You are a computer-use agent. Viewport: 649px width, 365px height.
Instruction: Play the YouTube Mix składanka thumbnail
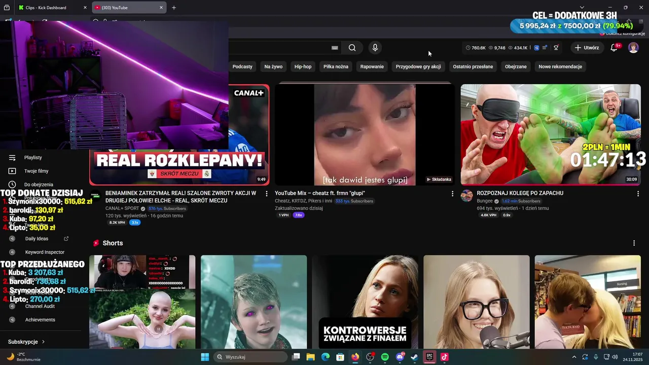pyautogui.click(x=365, y=134)
